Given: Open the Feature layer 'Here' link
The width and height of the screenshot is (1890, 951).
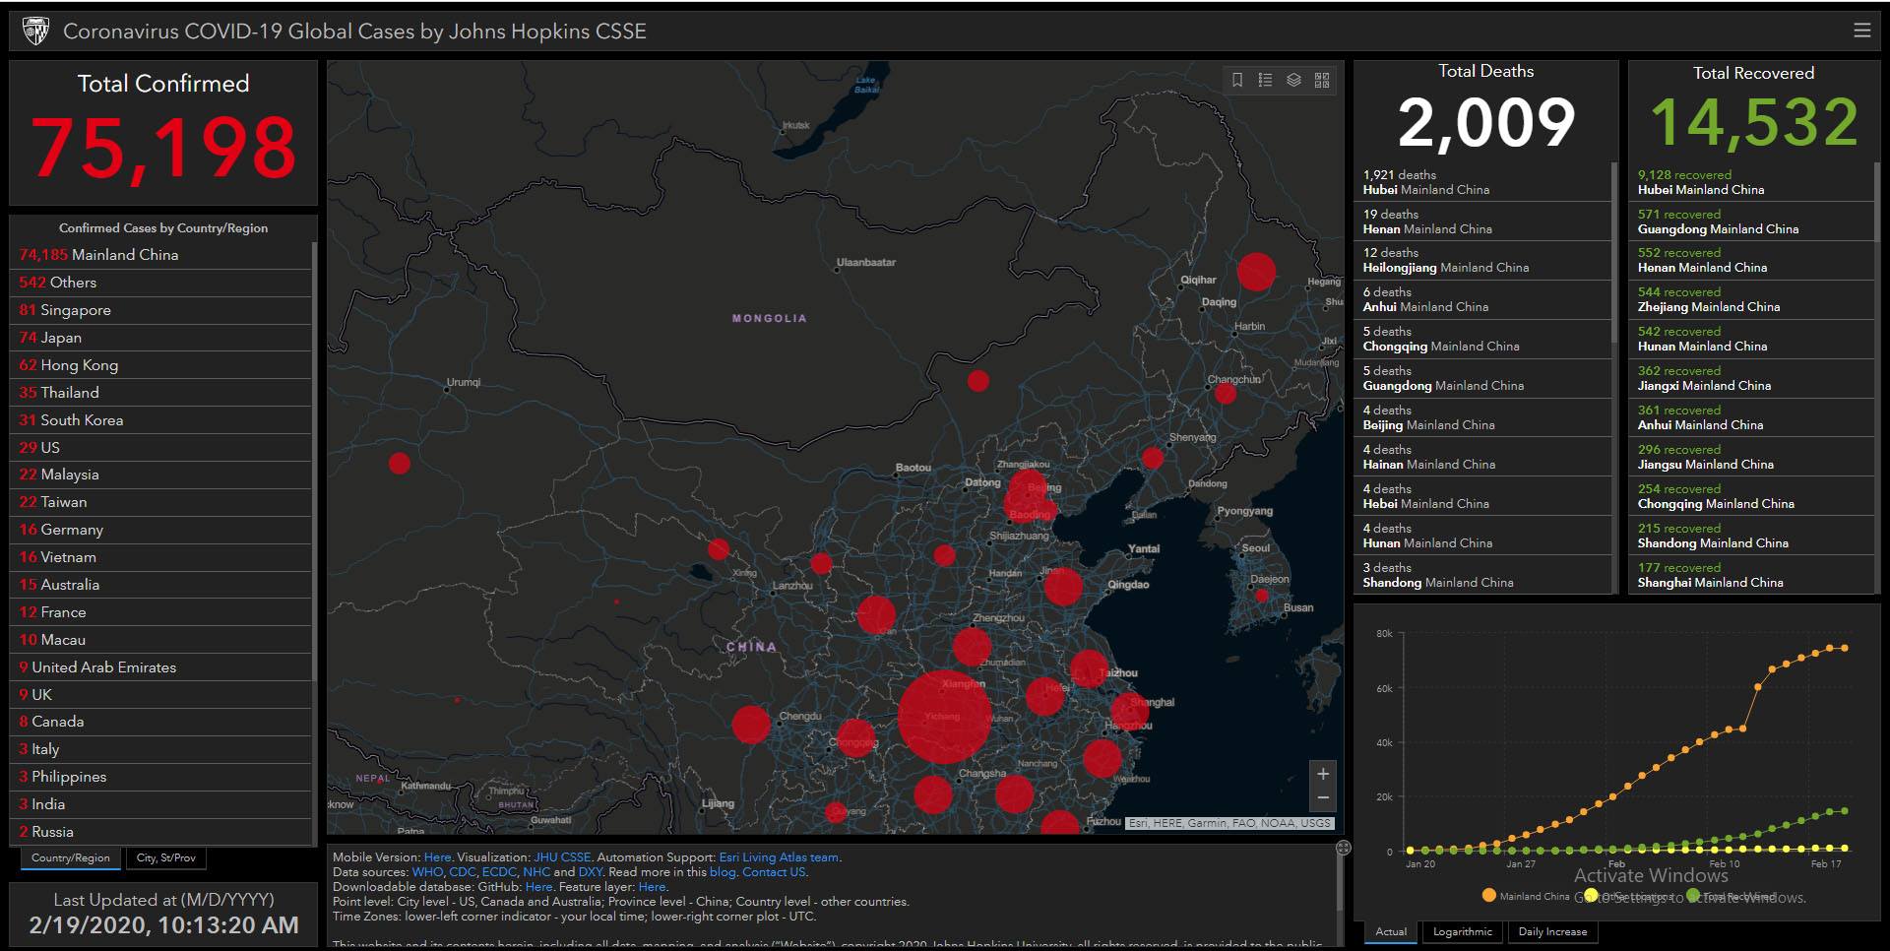Looking at the screenshot, I should click(x=652, y=887).
